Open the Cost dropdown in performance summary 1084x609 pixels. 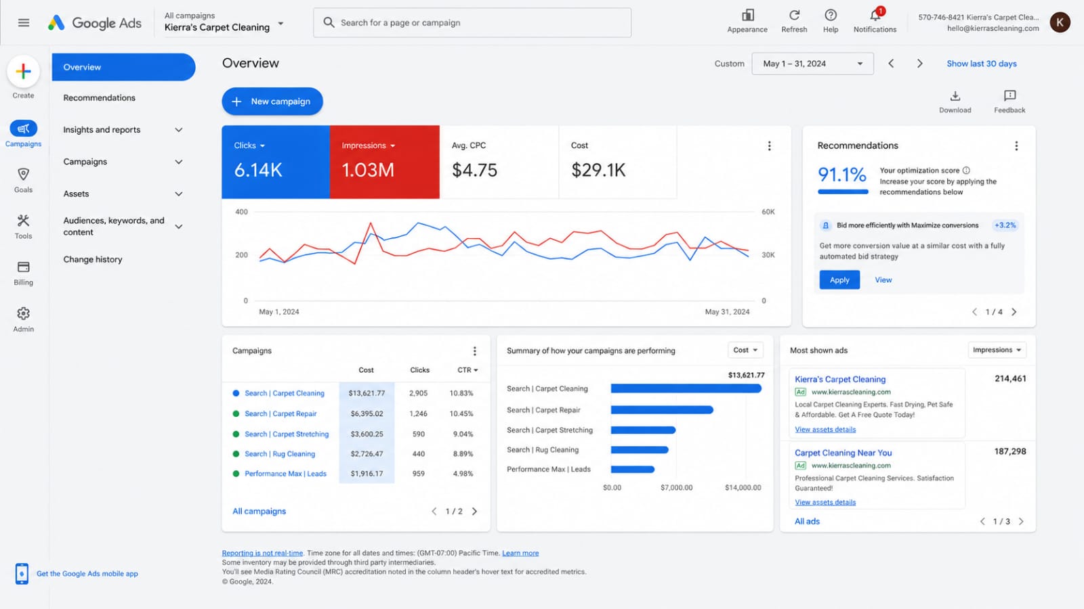[x=745, y=351]
